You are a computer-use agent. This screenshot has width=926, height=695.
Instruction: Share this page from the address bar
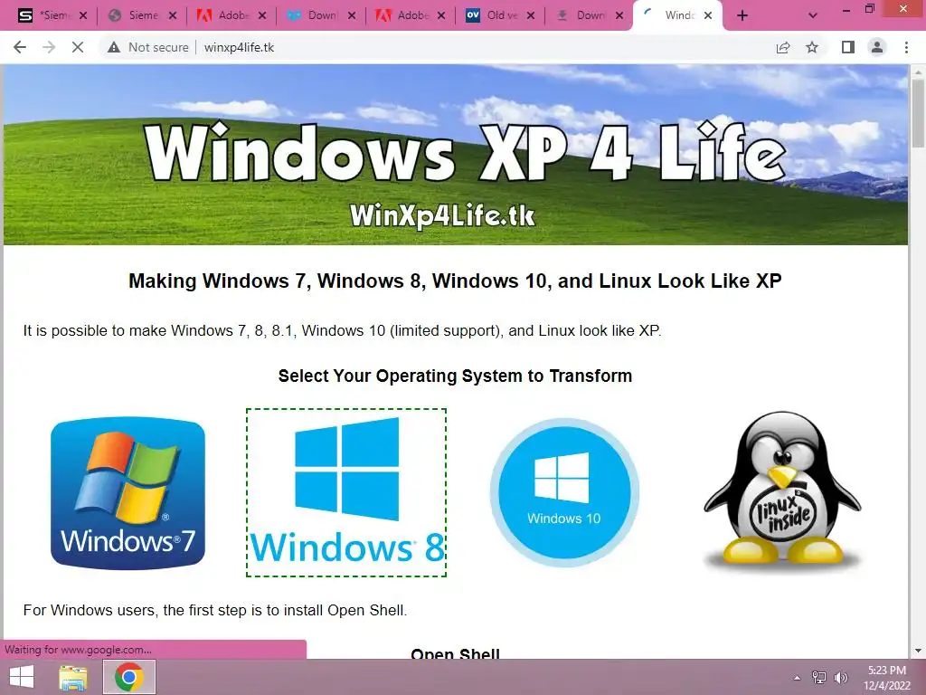click(x=783, y=47)
